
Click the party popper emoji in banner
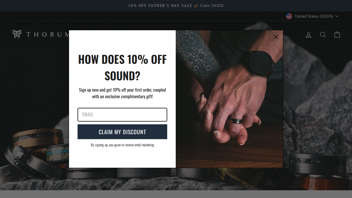click(x=196, y=5)
